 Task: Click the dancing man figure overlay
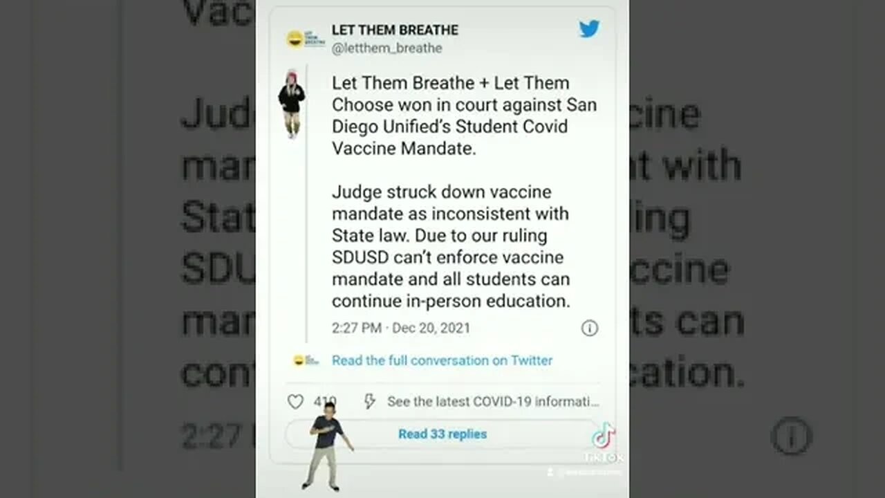click(327, 446)
